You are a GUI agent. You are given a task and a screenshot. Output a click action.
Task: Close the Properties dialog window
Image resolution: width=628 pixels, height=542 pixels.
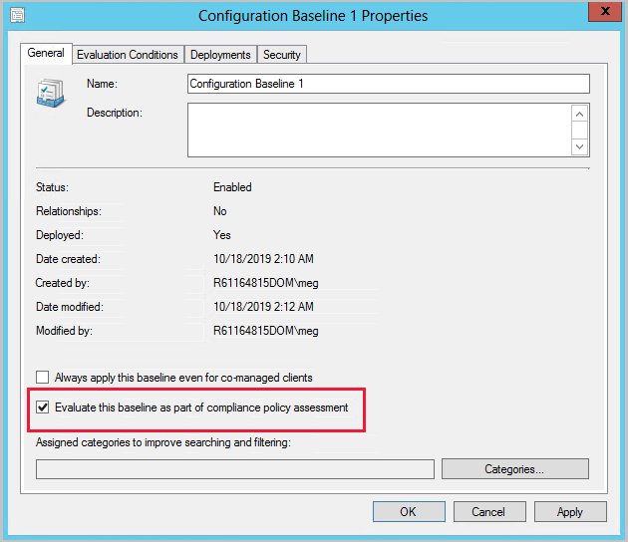pos(600,14)
